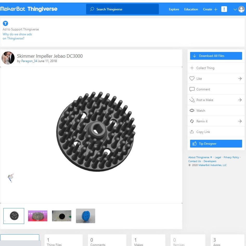Screen dimensions: 246x246
Task: Expand the arrow in the Like row
Action: tap(240, 78)
